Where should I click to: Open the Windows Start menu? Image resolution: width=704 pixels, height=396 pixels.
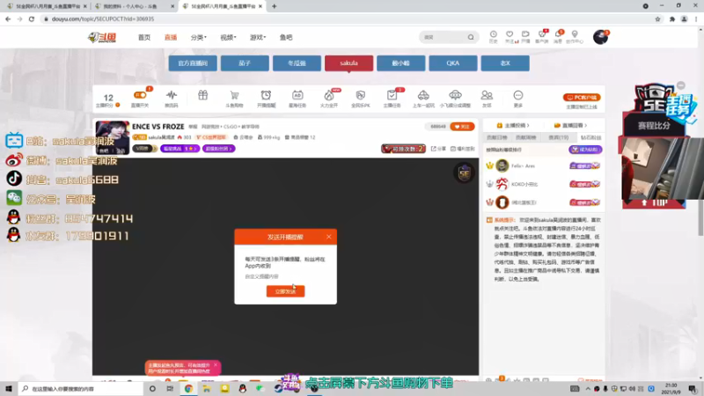click(9, 388)
